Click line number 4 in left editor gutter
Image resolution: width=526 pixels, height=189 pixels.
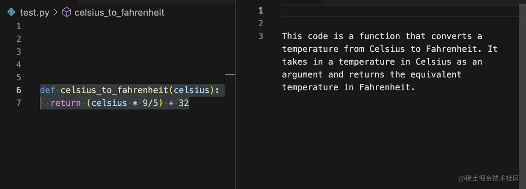pos(19,64)
